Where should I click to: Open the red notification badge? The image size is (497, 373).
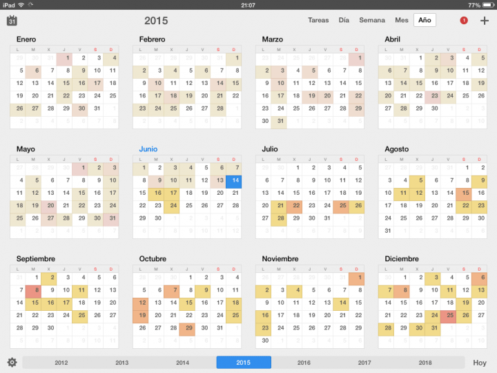pyautogui.click(x=464, y=21)
